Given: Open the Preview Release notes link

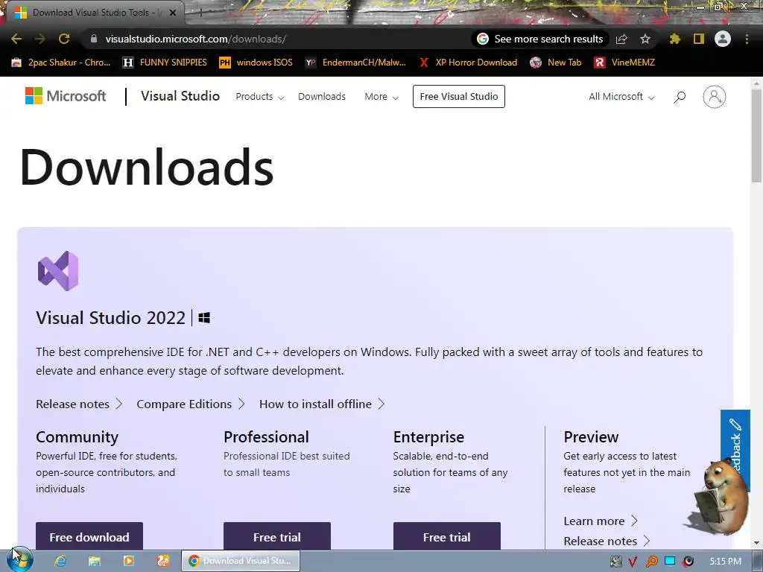Looking at the screenshot, I should pyautogui.click(x=607, y=541).
